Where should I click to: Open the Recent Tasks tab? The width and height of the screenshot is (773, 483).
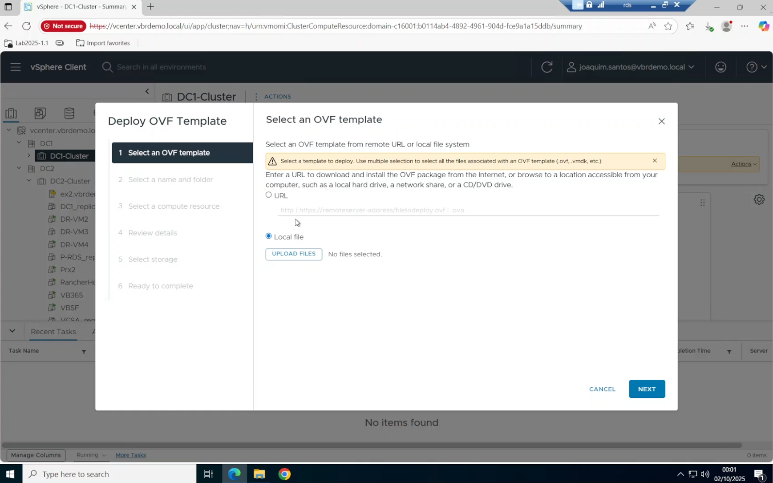(x=53, y=331)
